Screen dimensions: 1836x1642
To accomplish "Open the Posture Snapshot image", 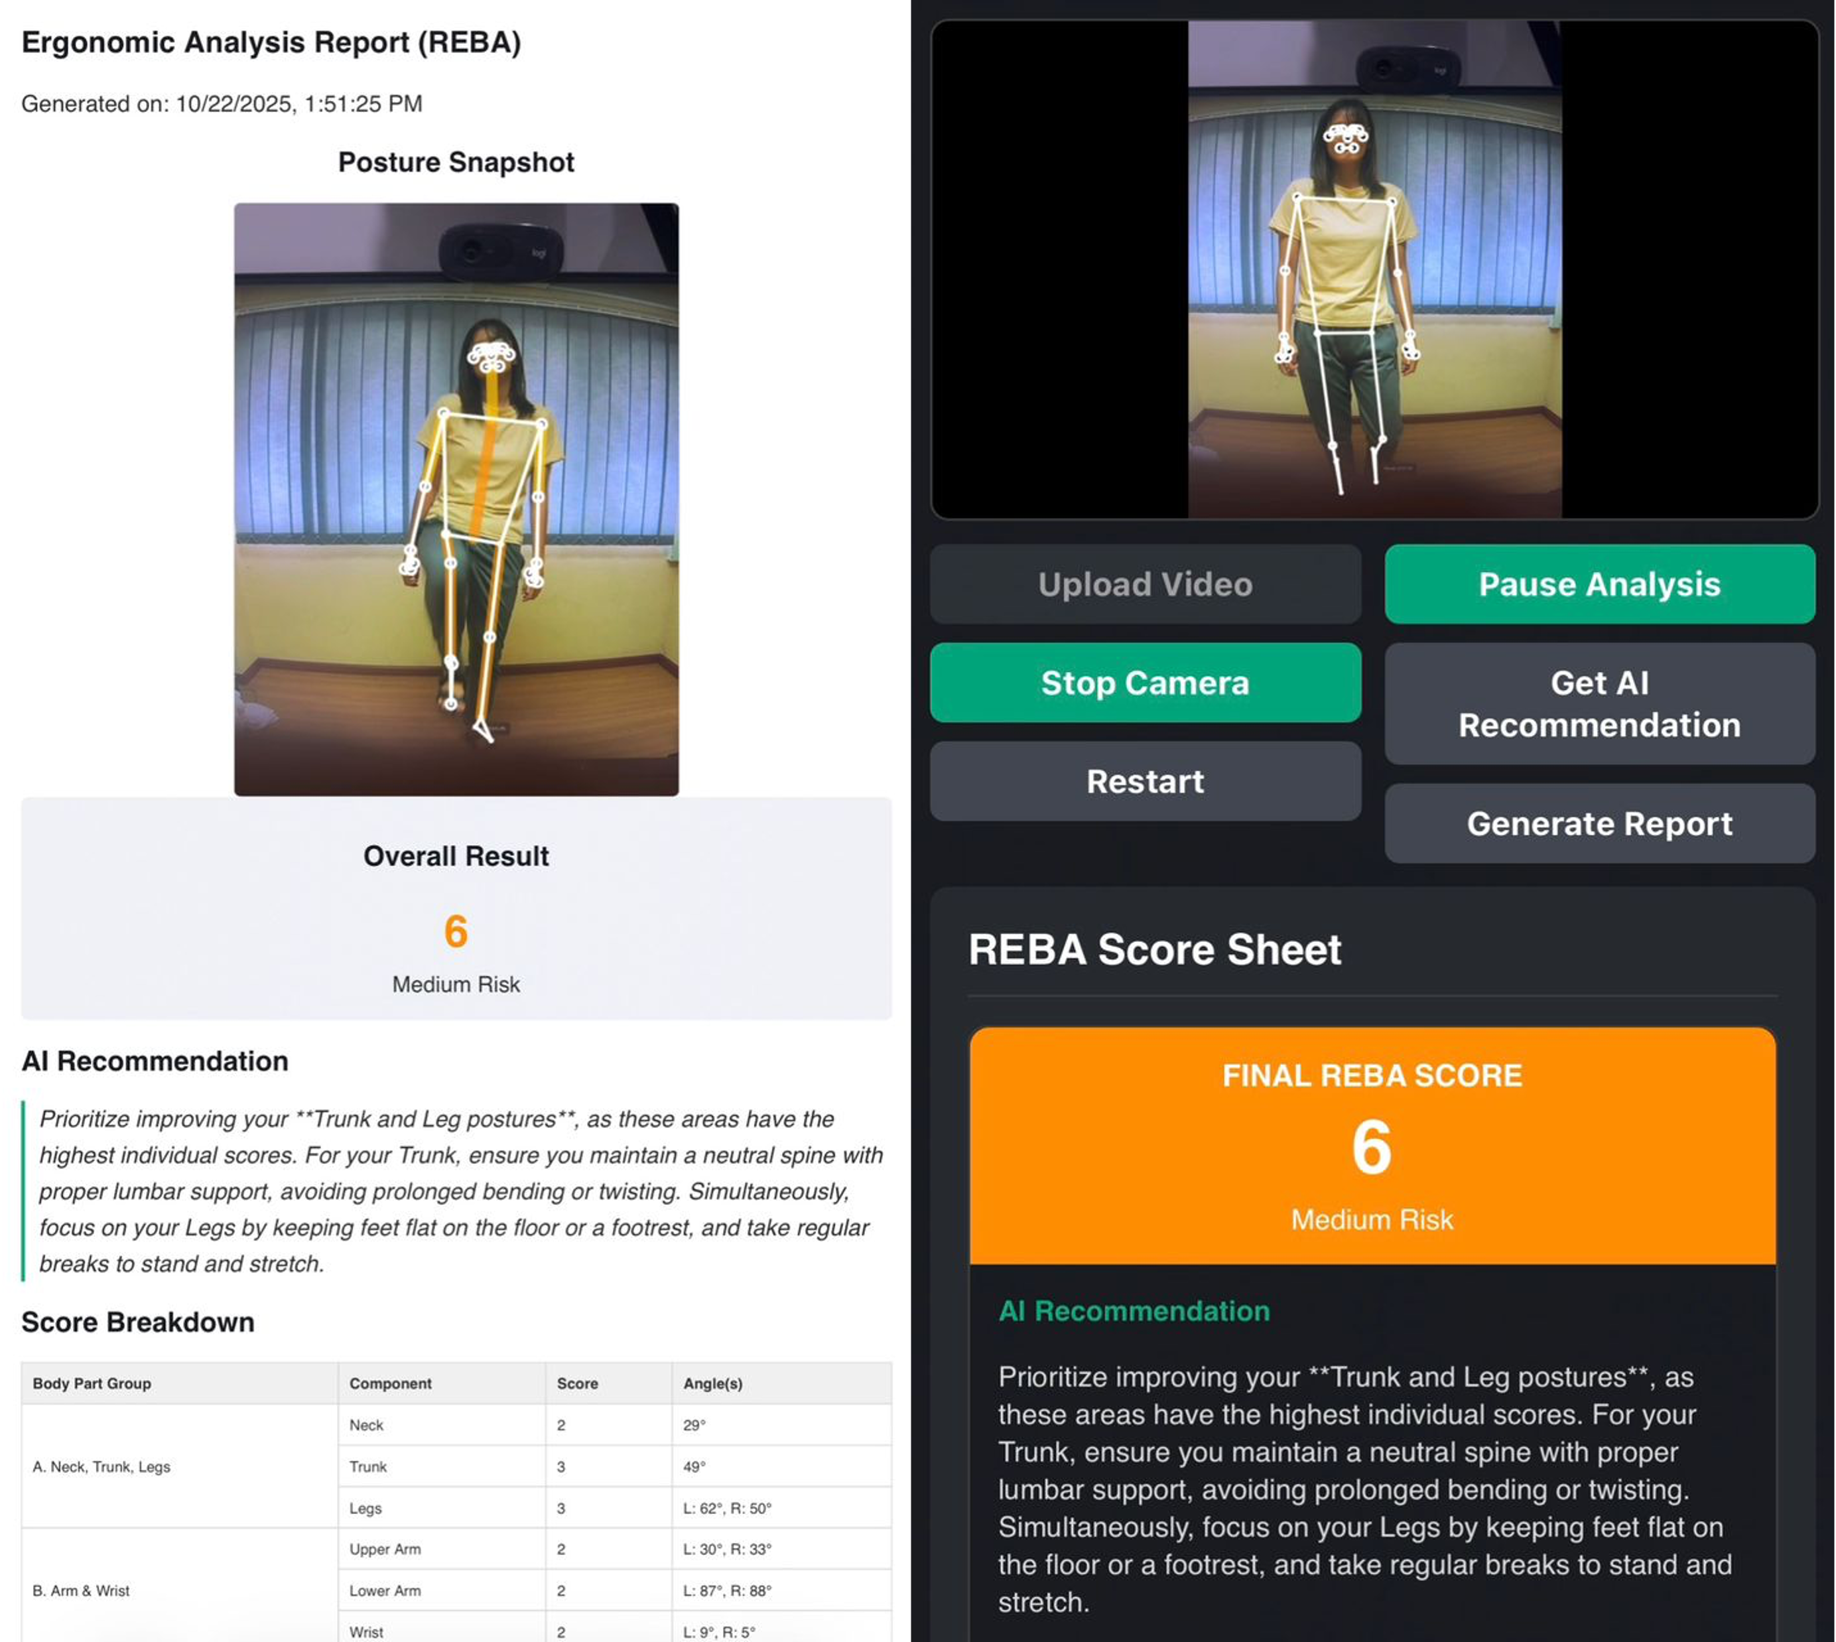I will coord(456,498).
